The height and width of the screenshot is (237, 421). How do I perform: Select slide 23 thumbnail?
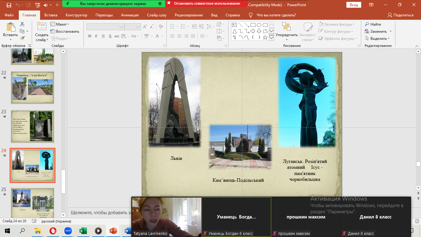tap(33, 127)
